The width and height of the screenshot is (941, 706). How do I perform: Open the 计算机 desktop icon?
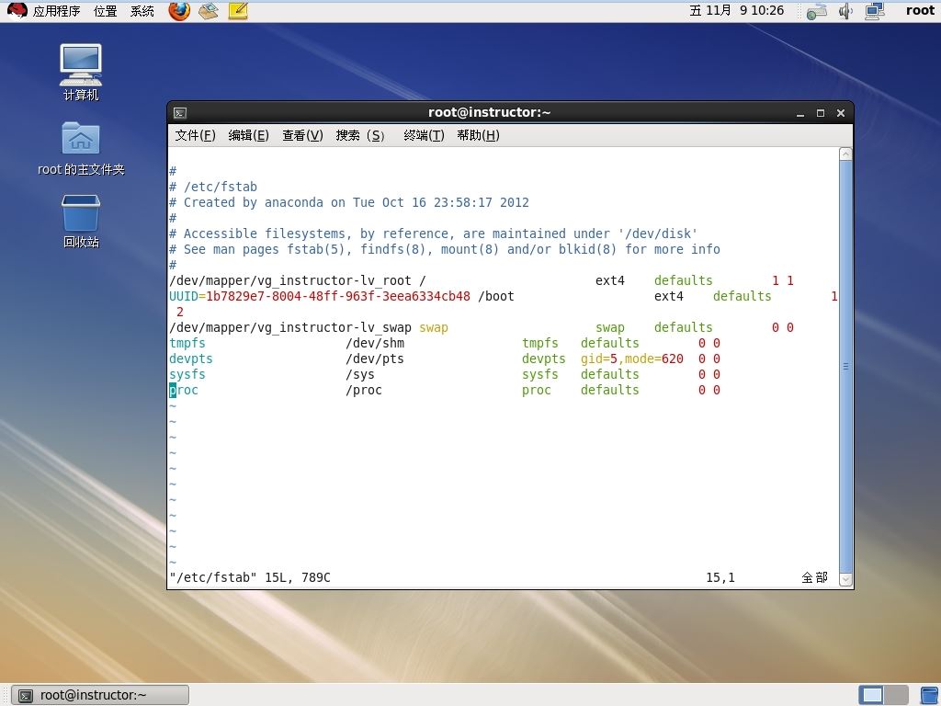pos(81,72)
